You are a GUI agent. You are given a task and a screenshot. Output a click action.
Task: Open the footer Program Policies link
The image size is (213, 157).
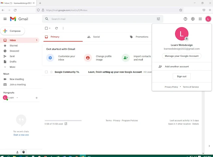[130, 121]
